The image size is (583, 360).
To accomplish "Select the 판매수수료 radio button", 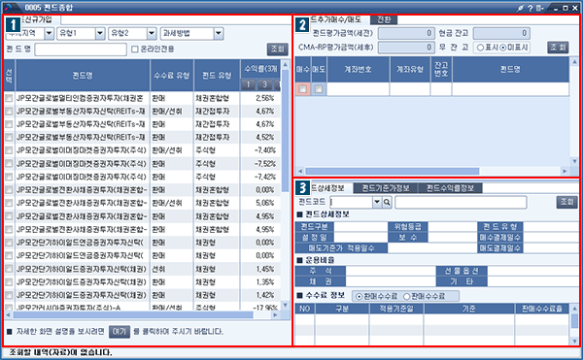I will point(406,297).
